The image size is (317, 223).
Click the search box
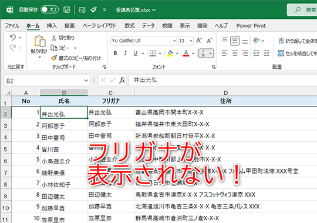pyautogui.click(x=302, y=10)
